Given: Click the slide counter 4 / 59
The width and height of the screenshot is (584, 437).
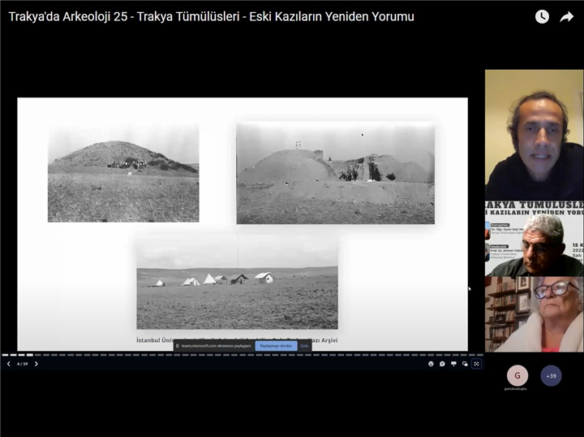Looking at the screenshot, I should click(x=23, y=364).
